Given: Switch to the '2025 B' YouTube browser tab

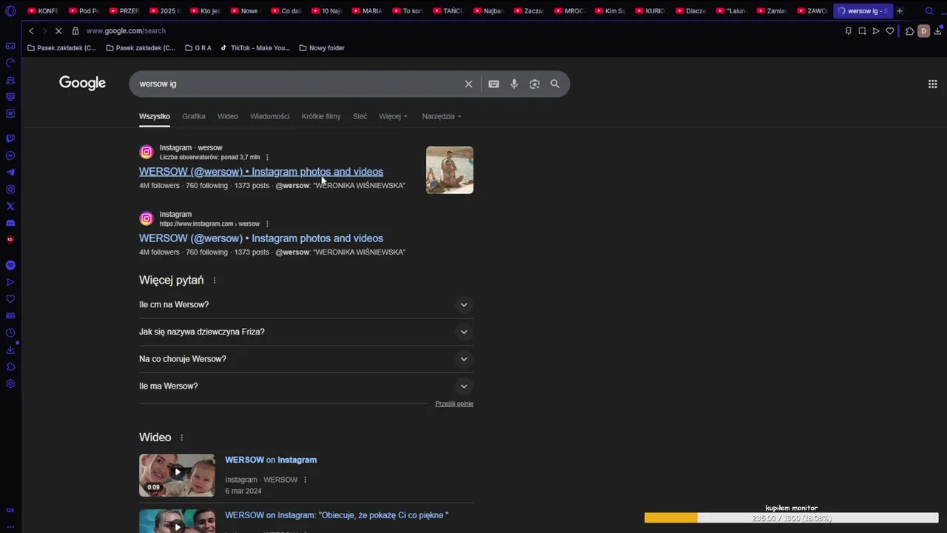Looking at the screenshot, I should pos(165,11).
